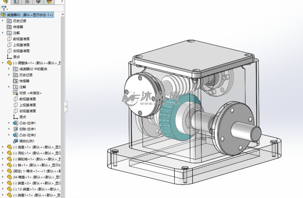
Task: Open the ConfigurationManager tab
Action: [27, 2]
